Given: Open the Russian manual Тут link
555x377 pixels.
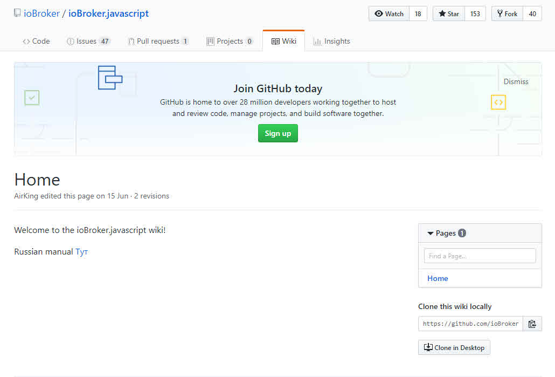Looking at the screenshot, I should [x=81, y=251].
